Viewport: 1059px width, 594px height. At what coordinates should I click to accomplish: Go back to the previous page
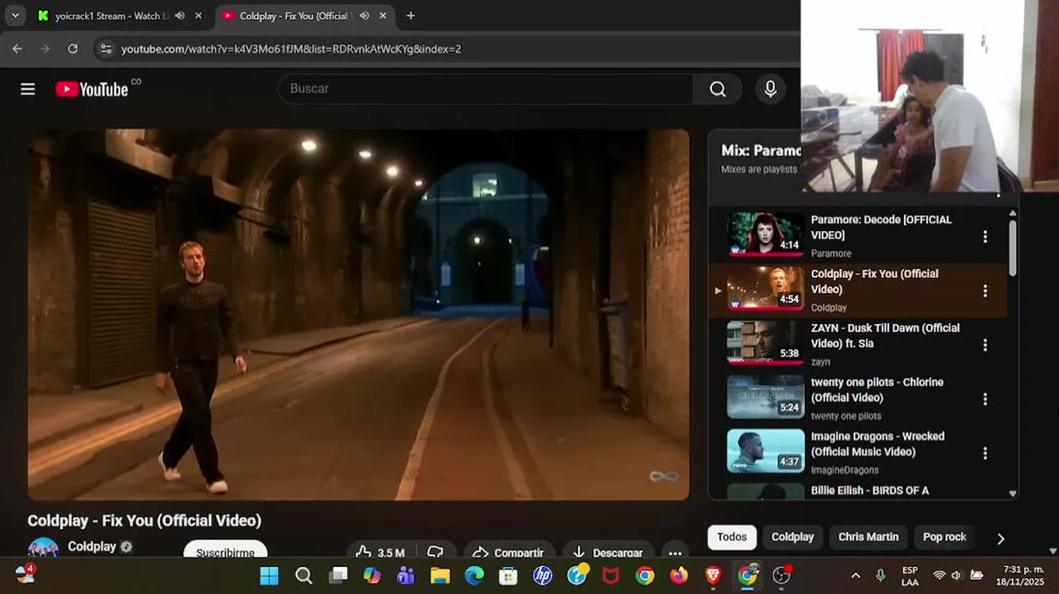click(17, 49)
